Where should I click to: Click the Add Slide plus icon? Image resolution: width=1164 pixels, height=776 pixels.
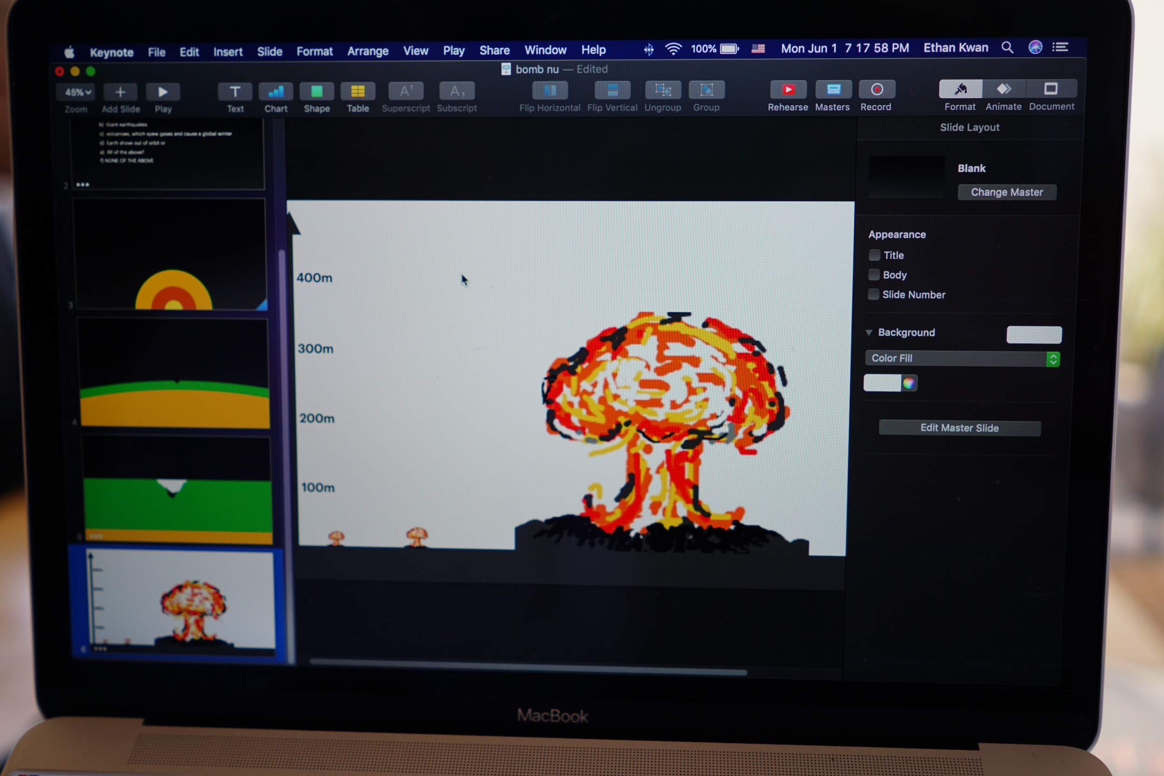click(x=120, y=92)
